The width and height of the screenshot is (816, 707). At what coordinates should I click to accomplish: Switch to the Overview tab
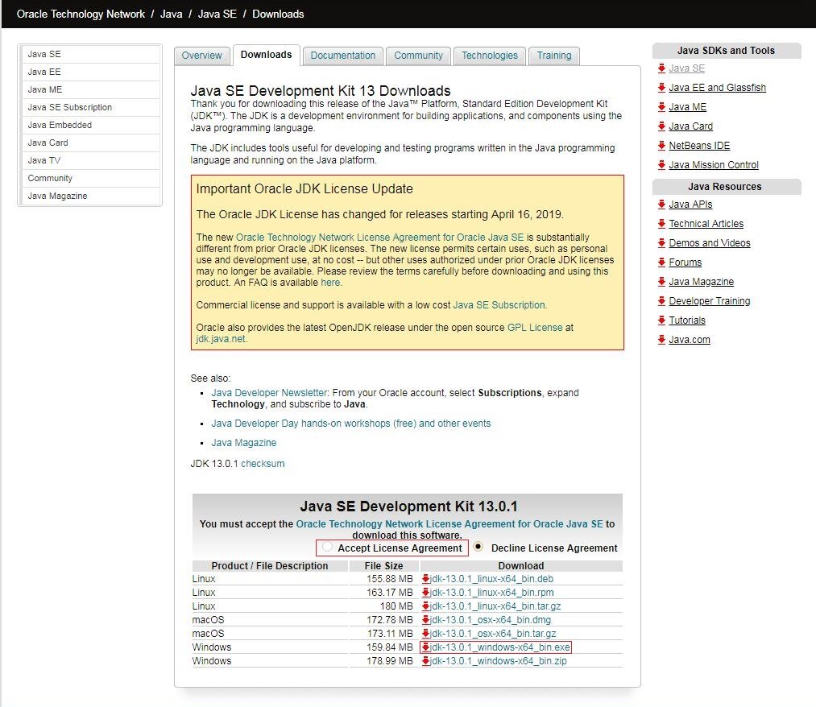pos(202,56)
